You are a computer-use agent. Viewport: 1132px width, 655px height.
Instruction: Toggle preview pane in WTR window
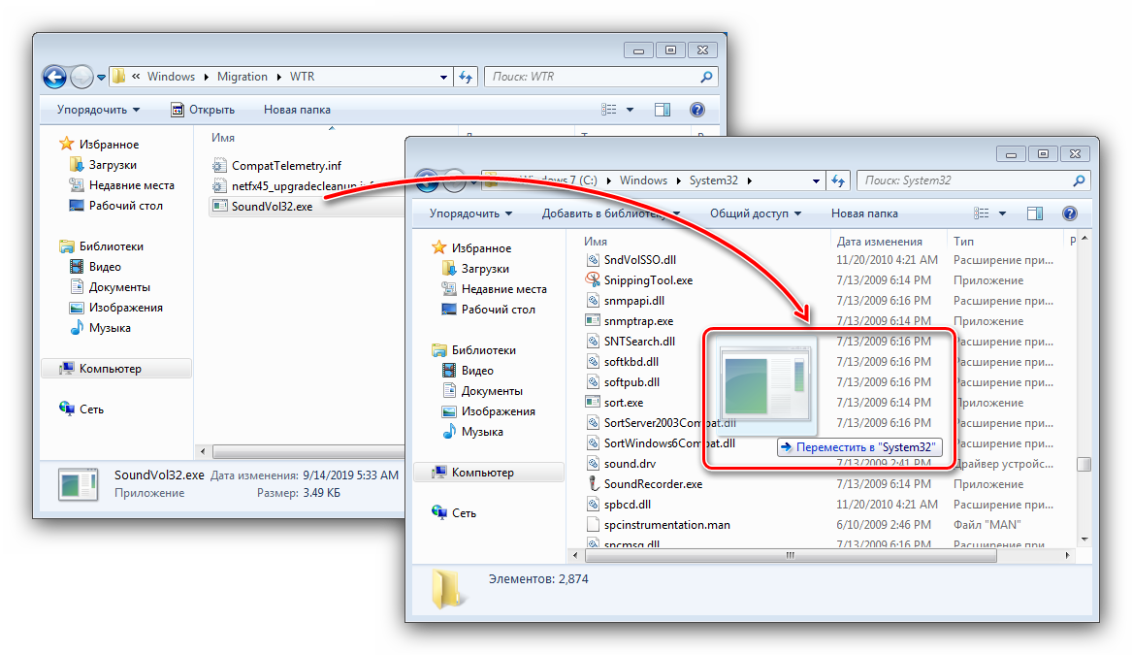tap(663, 110)
